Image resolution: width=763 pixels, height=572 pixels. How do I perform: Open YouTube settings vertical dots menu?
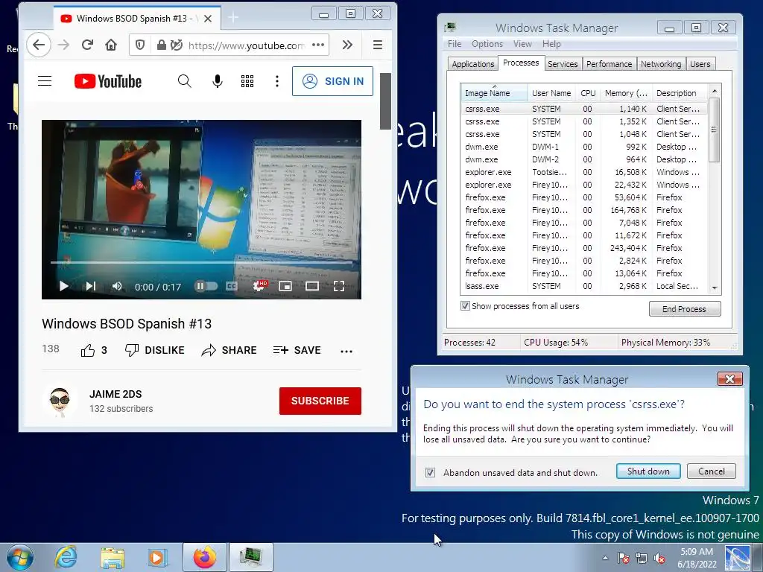coord(277,81)
